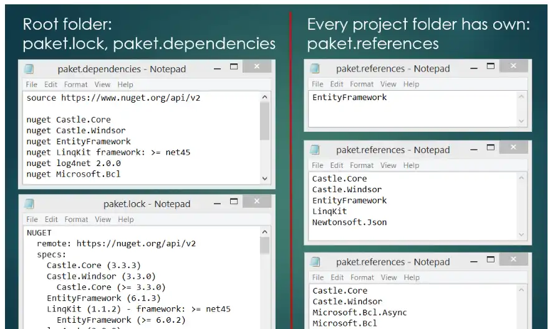Maximize paket.references window listing Newtonsoft.Json
The height and width of the screenshot is (329, 550).
(x=491, y=147)
